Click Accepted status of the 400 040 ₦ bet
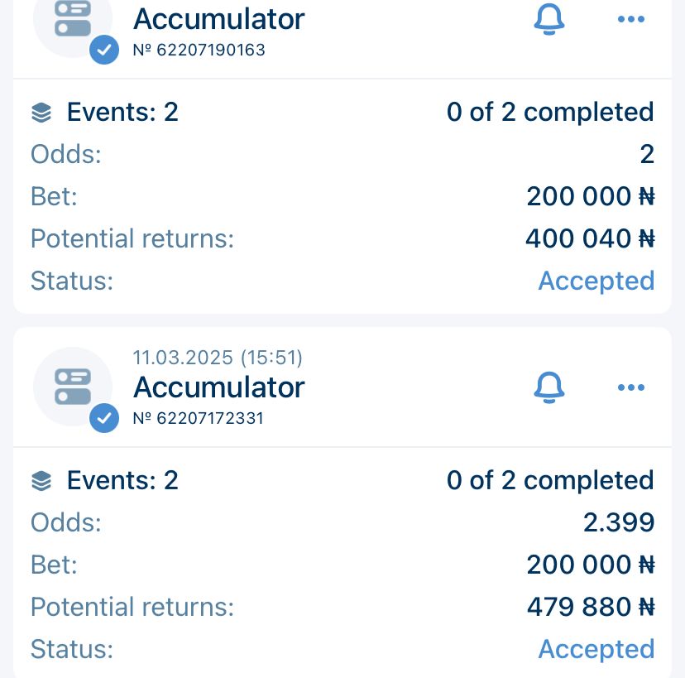This screenshot has height=678, width=685. click(596, 281)
